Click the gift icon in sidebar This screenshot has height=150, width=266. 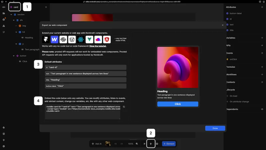click(x=4, y=134)
